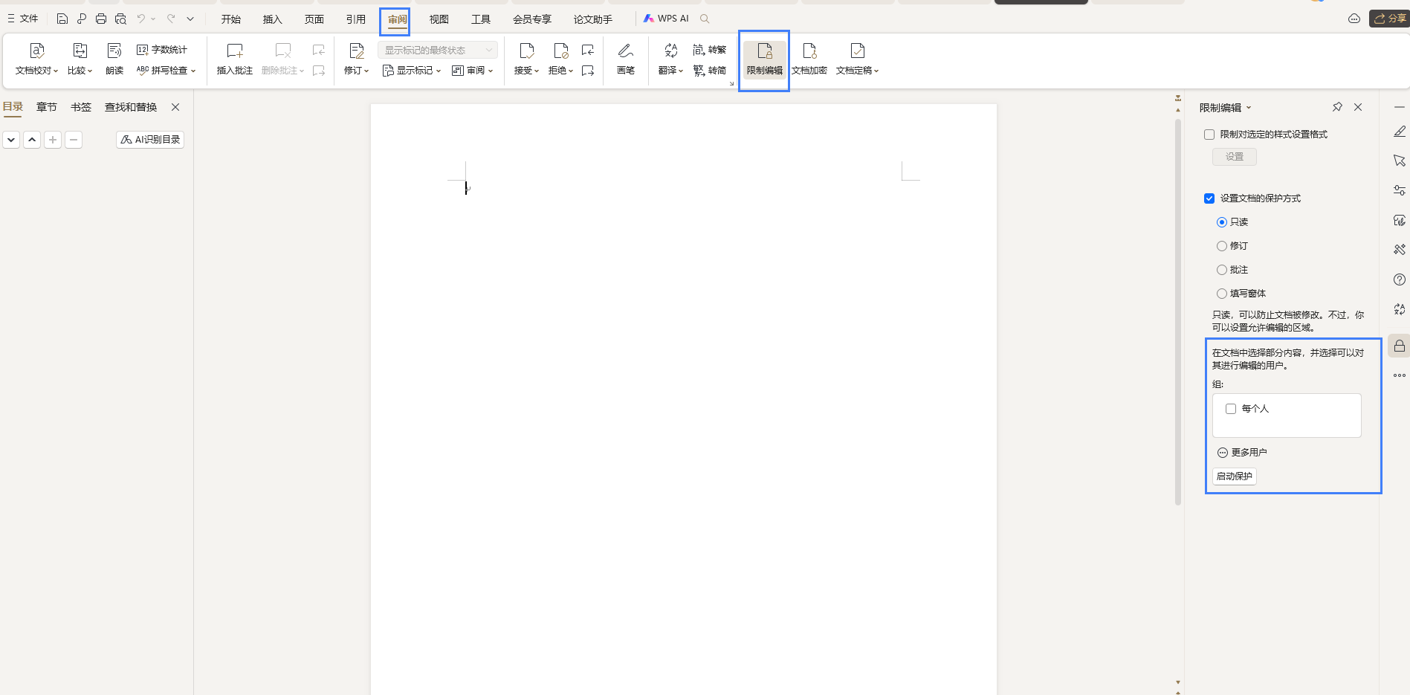The height and width of the screenshot is (695, 1410).
Task: Open the quick access toolbar customize arrow
Action: point(190,19)
